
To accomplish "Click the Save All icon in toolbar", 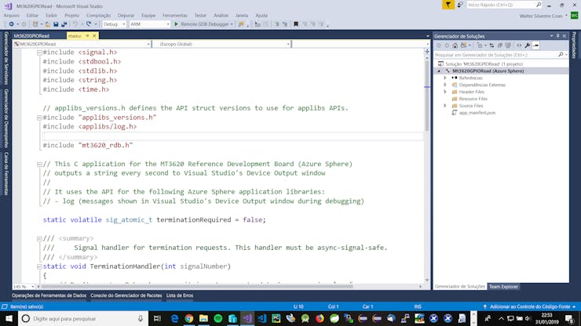I will 64,24.
